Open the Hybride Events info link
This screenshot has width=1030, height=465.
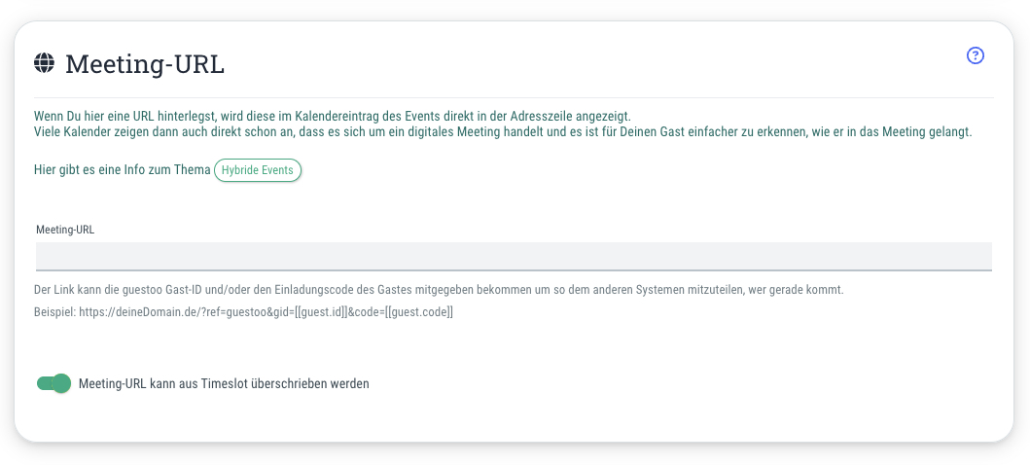tap(258, 170)
